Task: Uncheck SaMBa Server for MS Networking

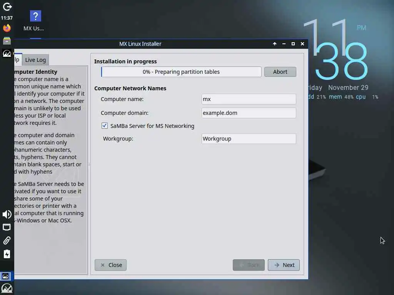Action: pyautogui.click(x=105, y=126)
